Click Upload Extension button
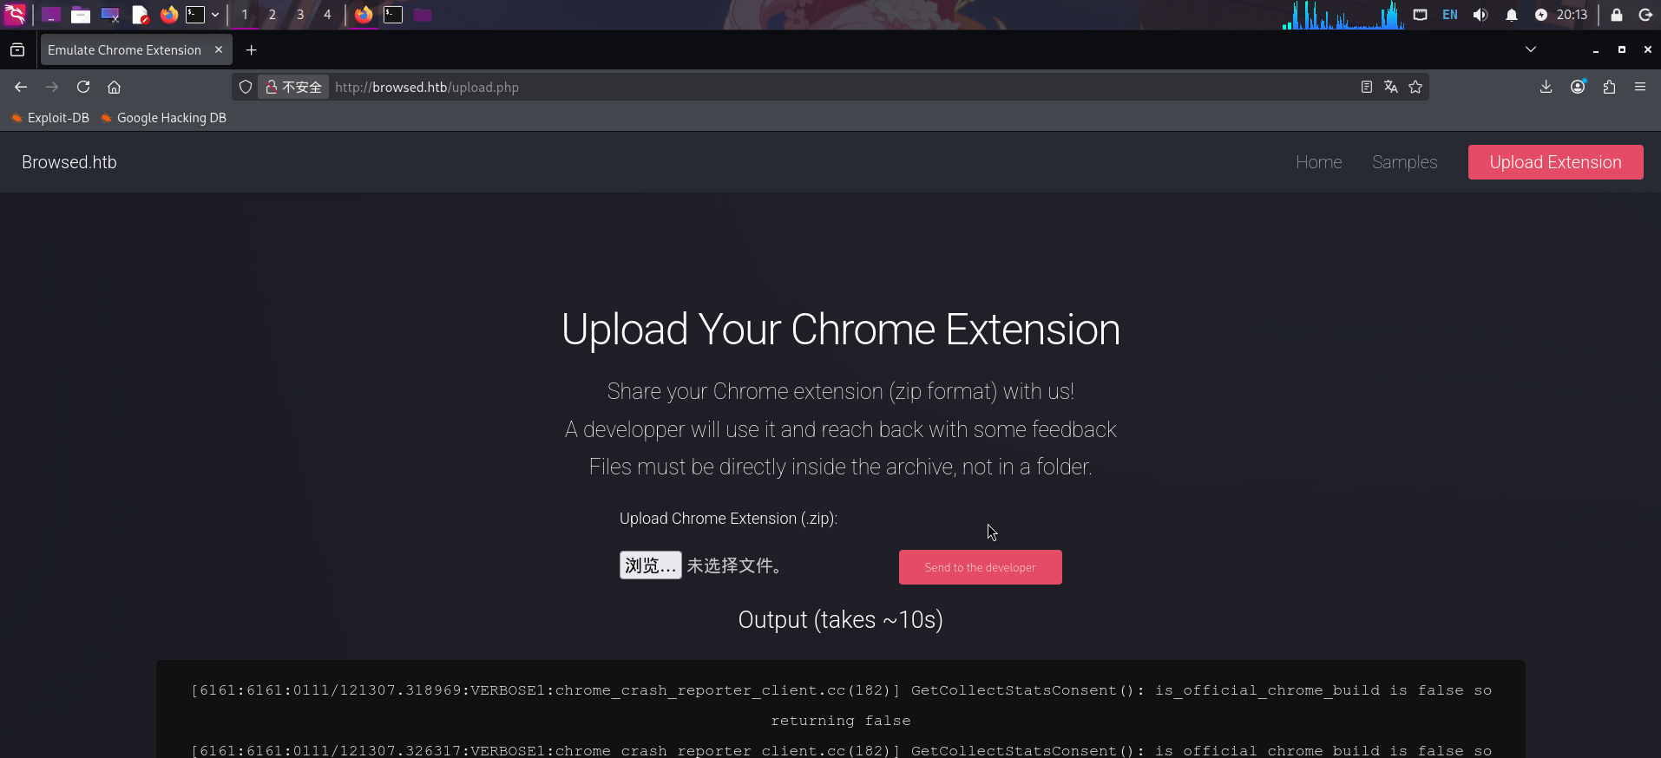1661x758 pixels. 1555,162
